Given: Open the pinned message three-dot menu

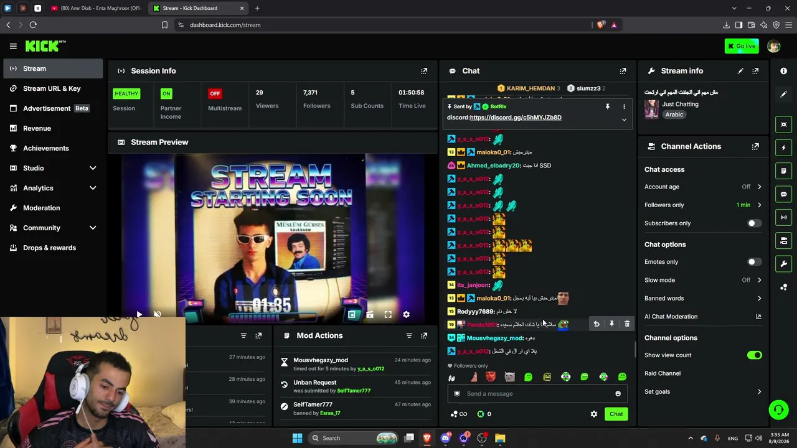Looking at the screenshot, I should [x=624, y=106].
